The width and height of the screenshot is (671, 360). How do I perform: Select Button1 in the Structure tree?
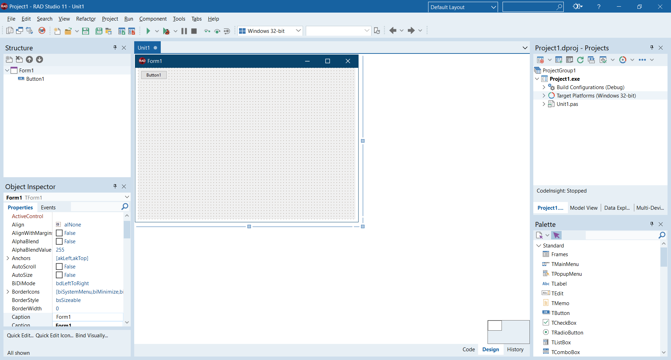pyautogui.click(x=35, y=79)
